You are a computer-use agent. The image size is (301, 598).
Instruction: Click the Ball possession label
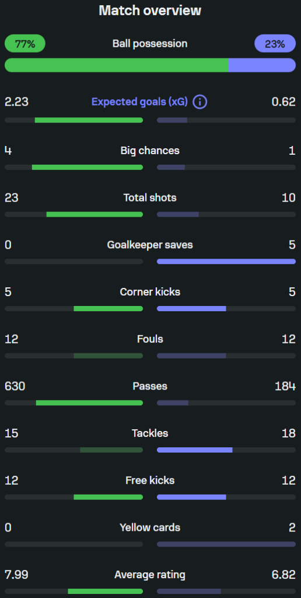click(150, 43)
